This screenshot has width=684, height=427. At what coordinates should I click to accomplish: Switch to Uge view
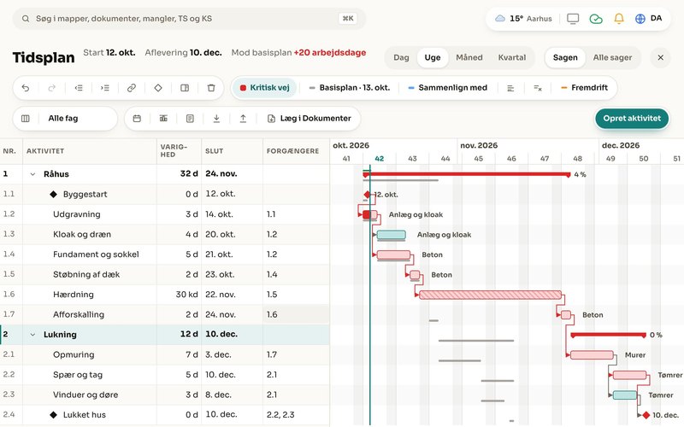click(x=433, y=57)
